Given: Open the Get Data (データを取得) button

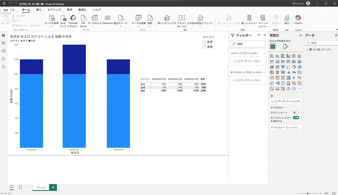Looking at the screenshot, I should point(52,21).
